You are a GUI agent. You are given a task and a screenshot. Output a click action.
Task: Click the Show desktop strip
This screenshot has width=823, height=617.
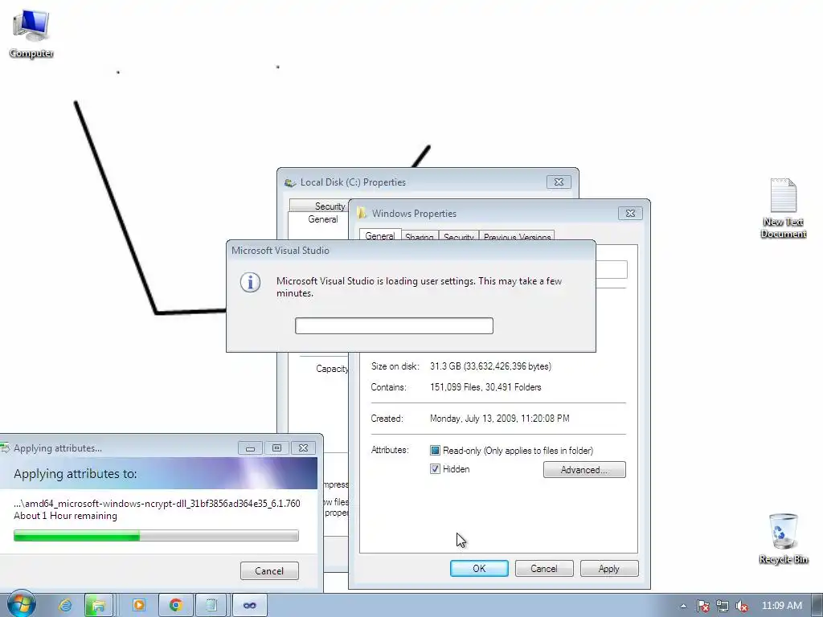(x=817, y=606)
